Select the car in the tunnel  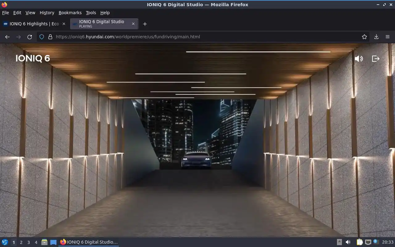pos(196,160)
